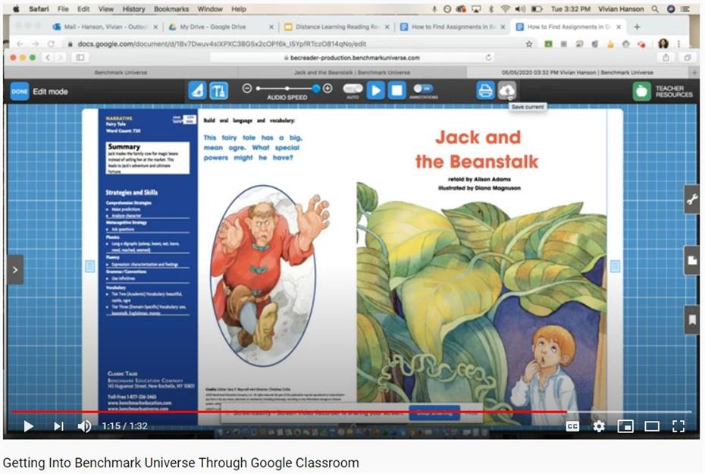The image size is (705, 474).
Task: Stop the book audio playback
Action: coord(397,91)
